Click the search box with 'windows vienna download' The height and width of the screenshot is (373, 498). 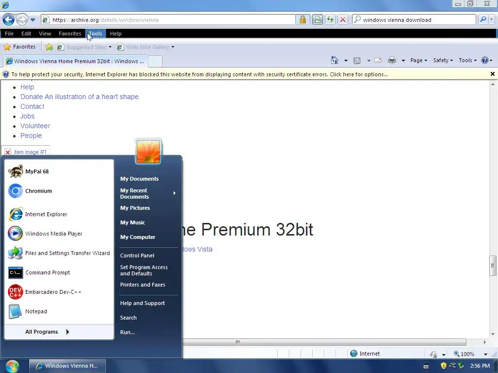click(x=414, y=19)
